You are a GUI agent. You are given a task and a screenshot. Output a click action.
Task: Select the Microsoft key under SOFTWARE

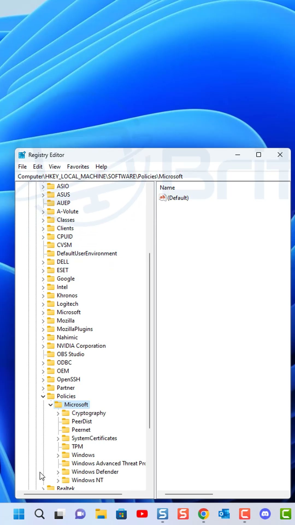69,312
